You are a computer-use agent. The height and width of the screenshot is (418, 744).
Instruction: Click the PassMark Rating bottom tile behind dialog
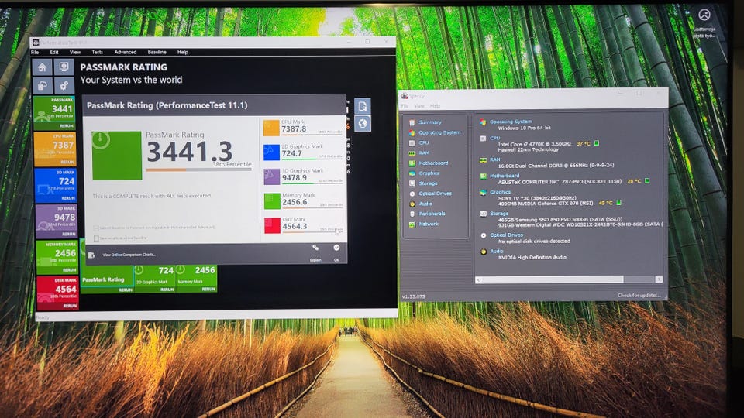[107, 279]
